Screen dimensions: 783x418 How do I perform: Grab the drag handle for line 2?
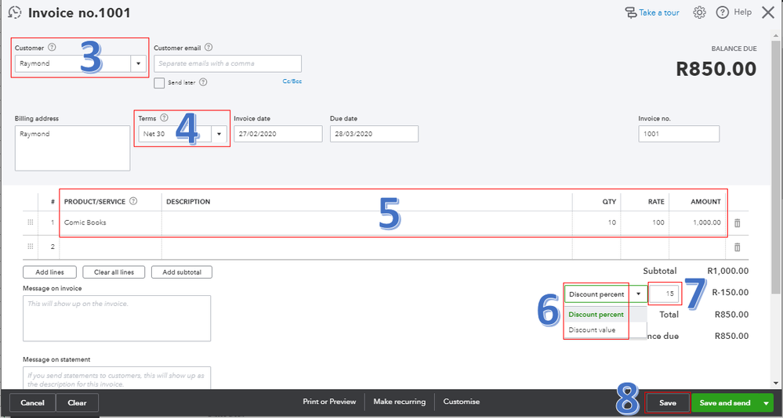point(30,247)
